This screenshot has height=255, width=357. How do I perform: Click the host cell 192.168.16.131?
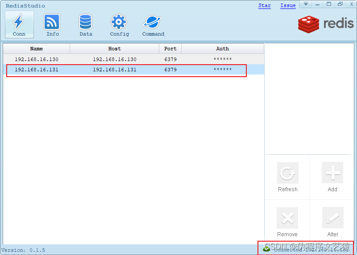pos(115,70)
